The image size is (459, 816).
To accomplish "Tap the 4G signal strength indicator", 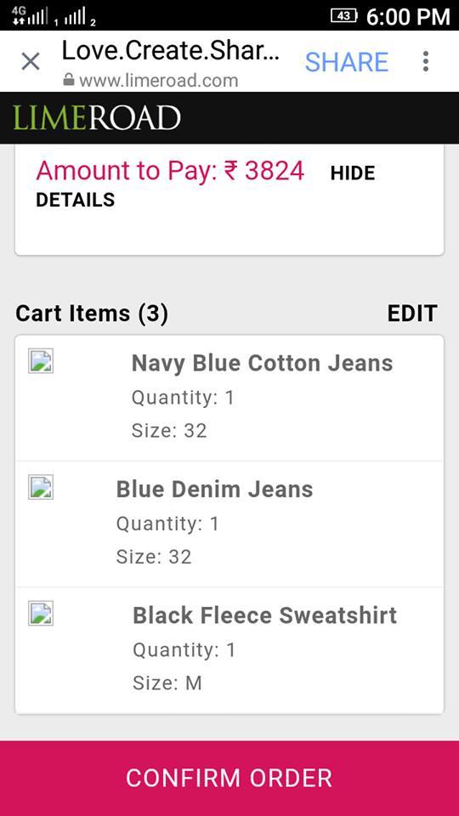I will pos(30,15).
